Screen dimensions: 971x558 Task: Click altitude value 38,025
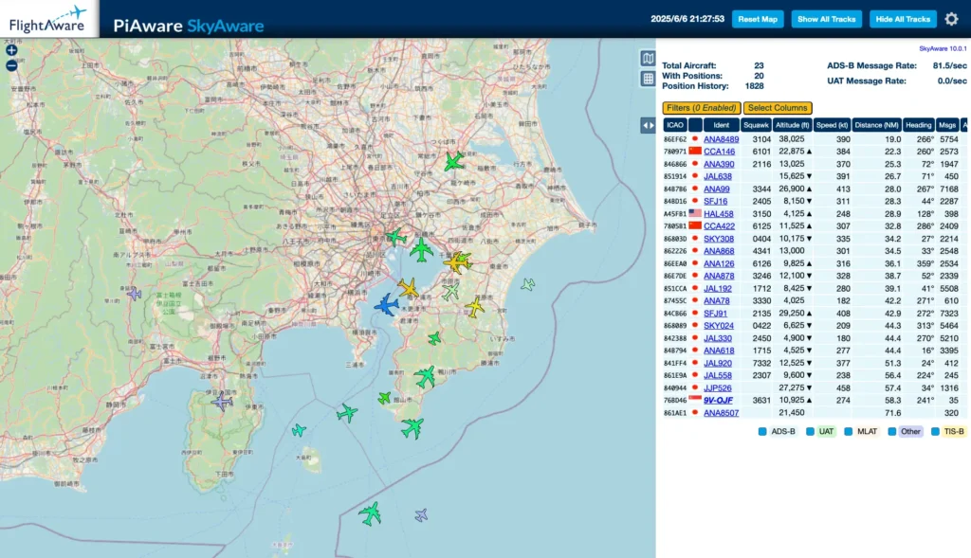(792, 139)
